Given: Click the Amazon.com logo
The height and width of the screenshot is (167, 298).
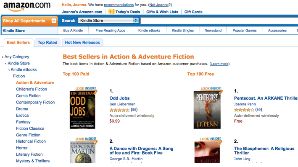Looking at the screenshot, I should [27, 7].
